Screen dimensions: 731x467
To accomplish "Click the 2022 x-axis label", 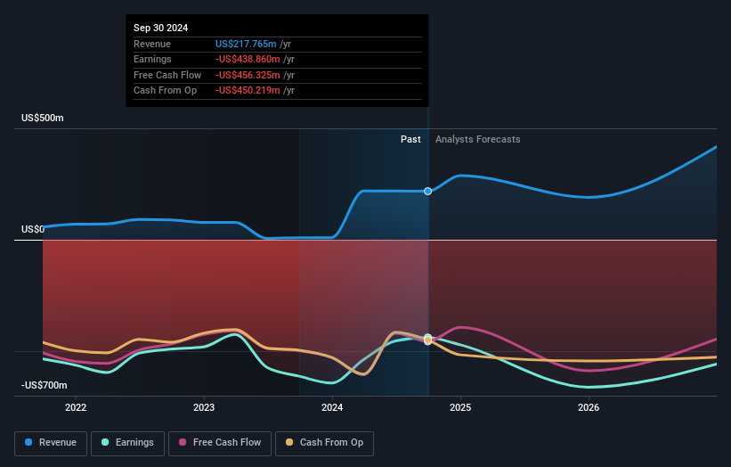I will click(76, 407).
